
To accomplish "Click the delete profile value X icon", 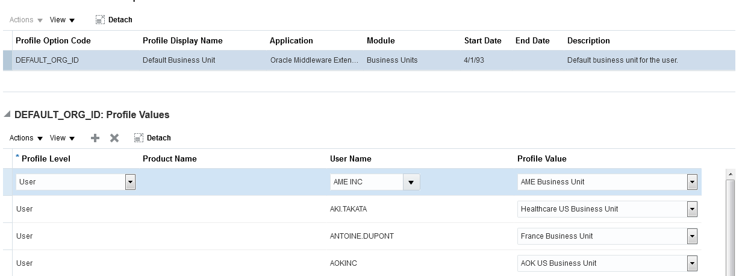I will 114,138.
